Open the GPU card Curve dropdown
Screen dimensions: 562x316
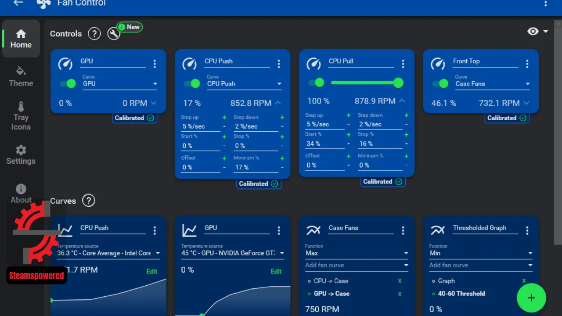pyautogui.click(x=120, y=83)
